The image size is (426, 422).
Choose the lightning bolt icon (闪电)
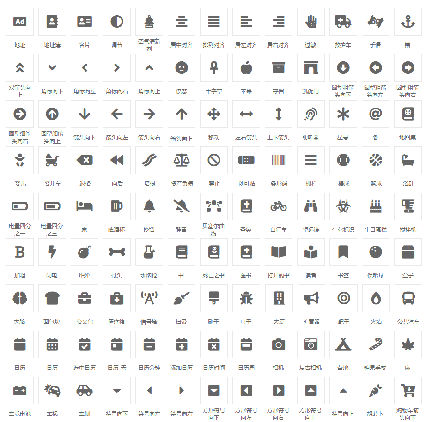click(x=52, y=252)
